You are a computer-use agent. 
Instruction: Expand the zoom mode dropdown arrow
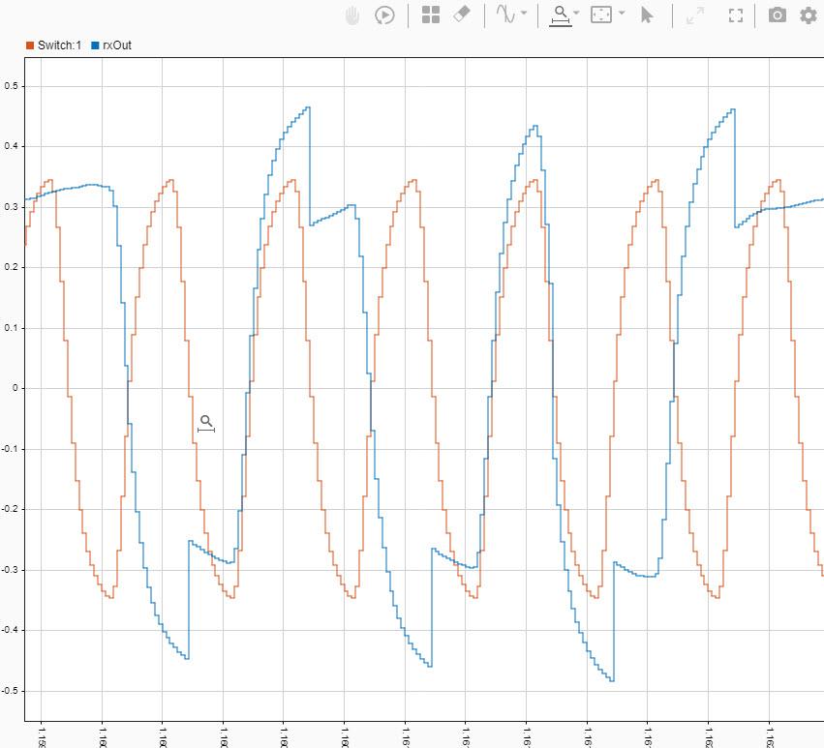[x=575, y=15]
